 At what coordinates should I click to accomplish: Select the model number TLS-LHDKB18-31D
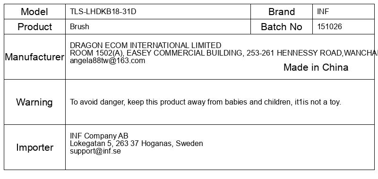pyautogui.click(x=103, y=11)
